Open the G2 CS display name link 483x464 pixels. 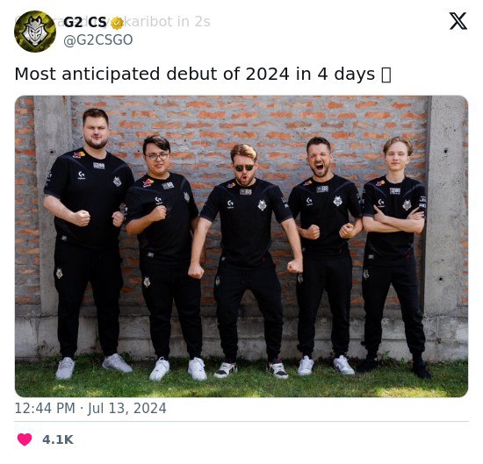85,22
